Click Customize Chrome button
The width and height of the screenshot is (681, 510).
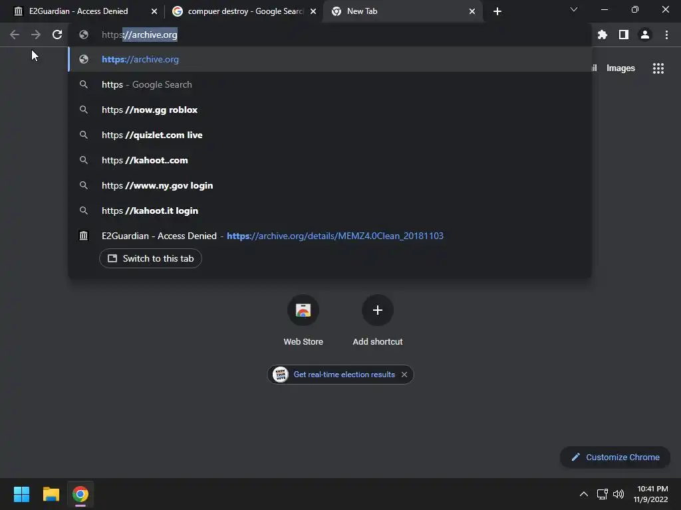tap(615, 457)
